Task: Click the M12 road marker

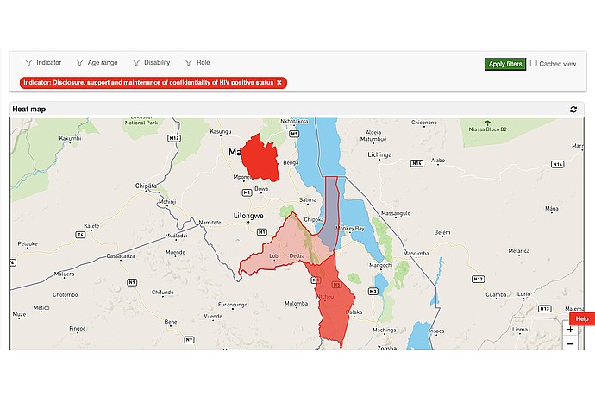Action: coord(174,138)
